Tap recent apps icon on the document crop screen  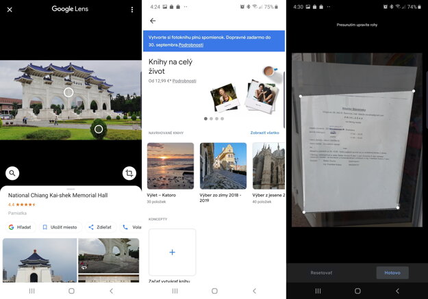click(318, 291)
